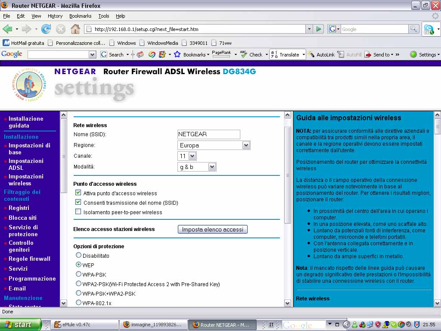Click the sidebar scrollbar down arrow
The height and width of the screenshot is (331, 441).
64,303
